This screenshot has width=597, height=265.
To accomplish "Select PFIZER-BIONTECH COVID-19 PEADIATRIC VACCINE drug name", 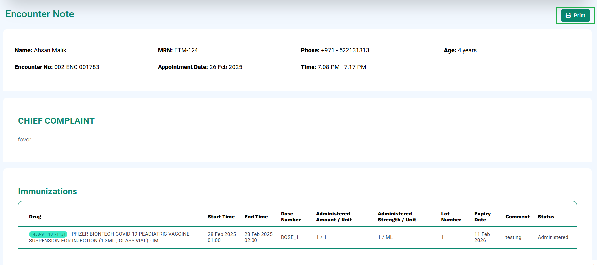I will pos(111,237).
